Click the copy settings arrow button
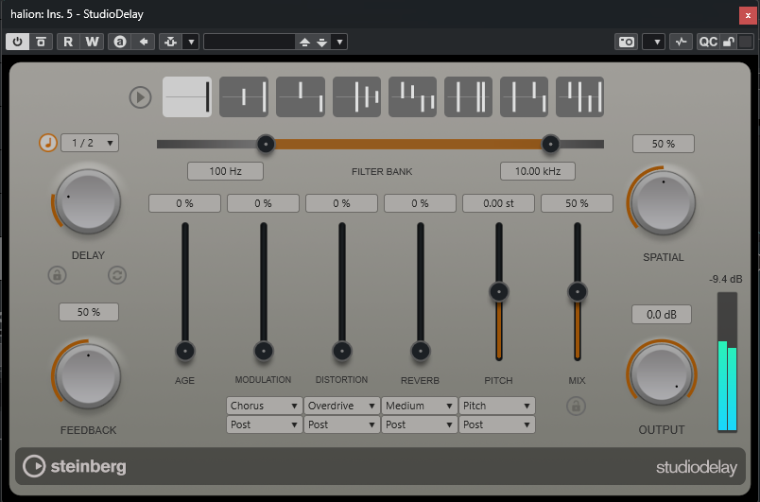760x502 pixels. click(x=144, y=42)
